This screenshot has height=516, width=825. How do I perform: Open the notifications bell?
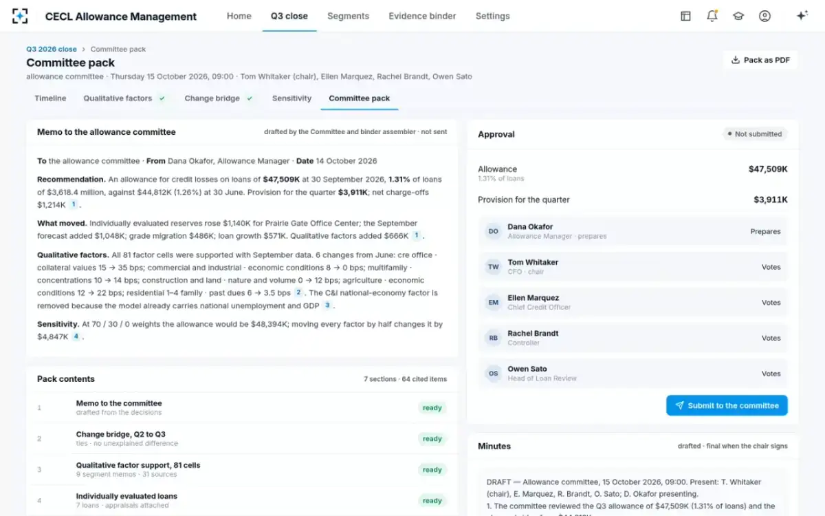tap(712, 16)
